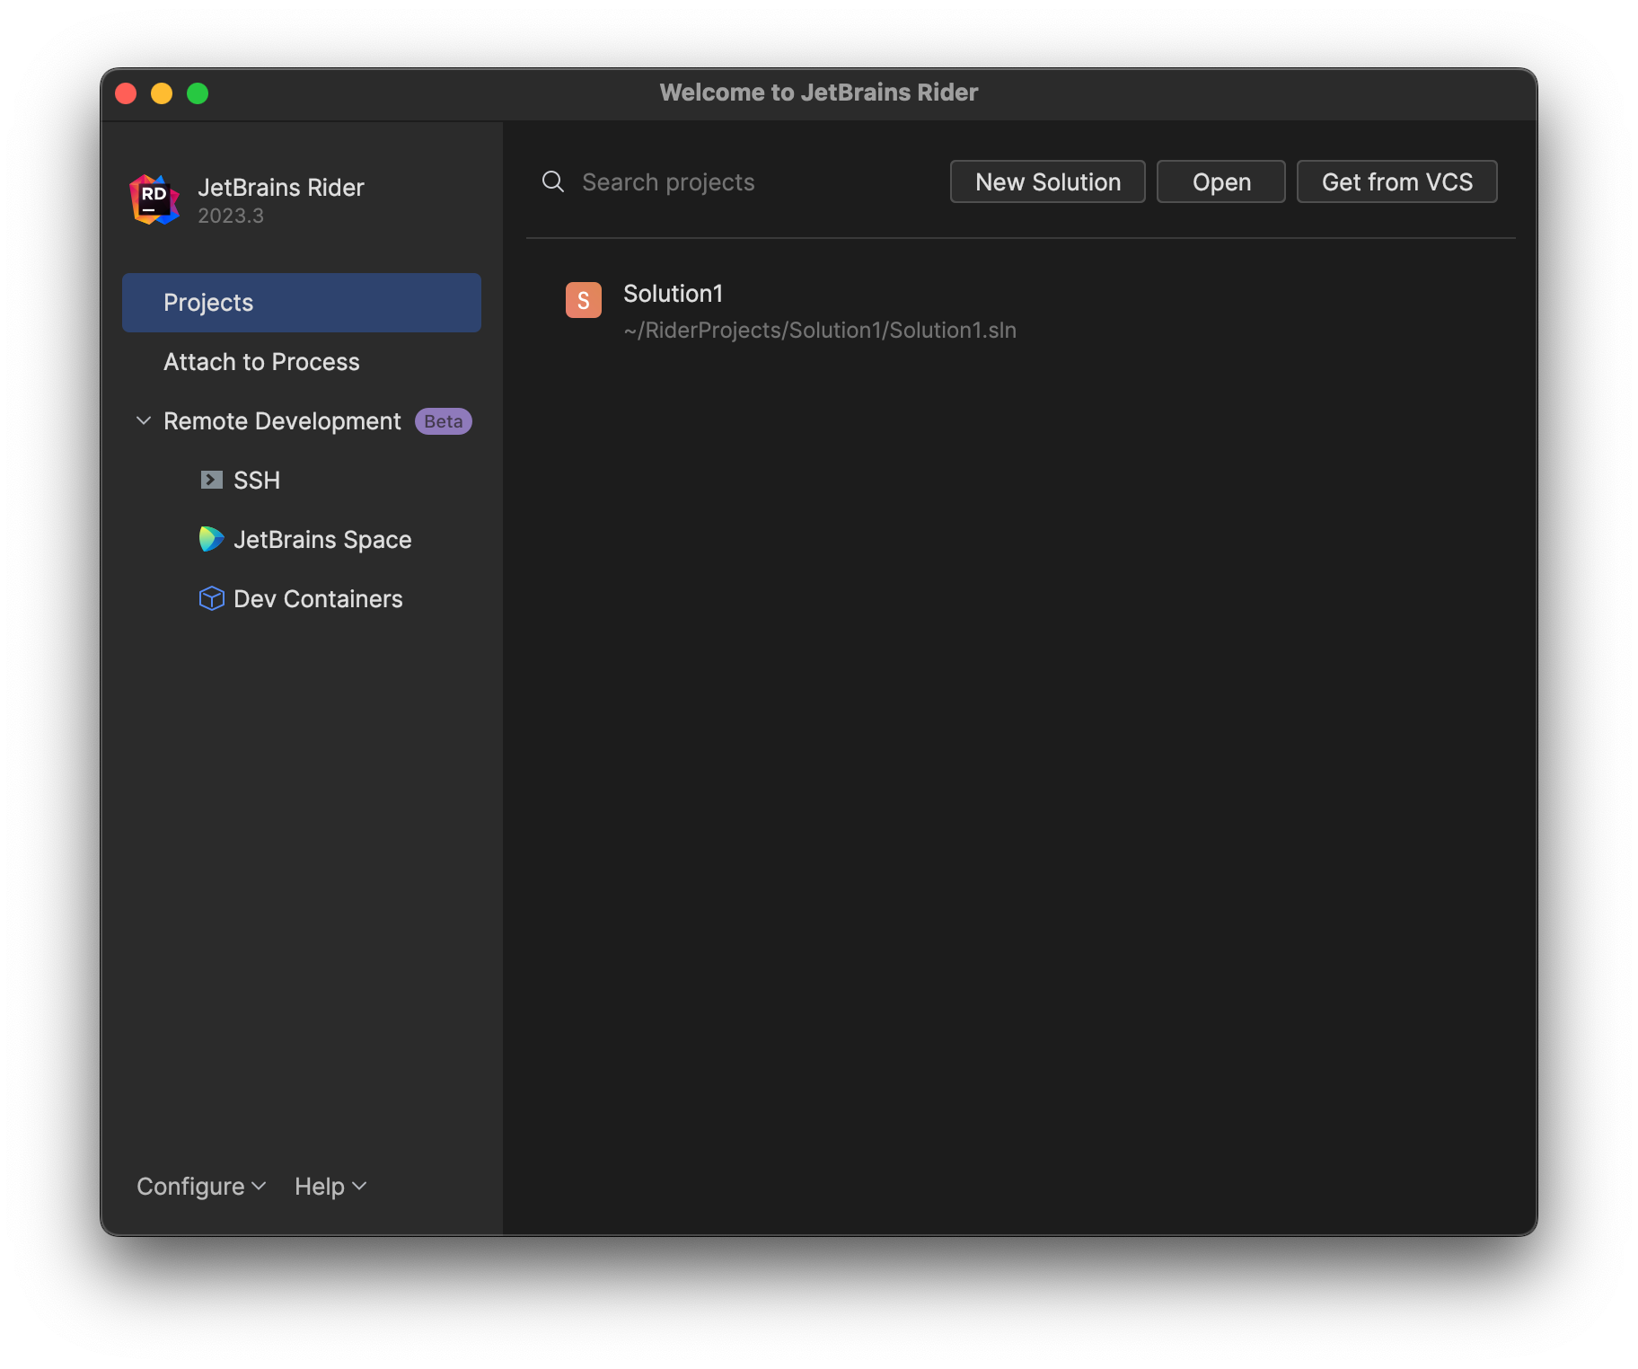
Task: Click Get from VCS button
Action: click(x=1397, y=182)
